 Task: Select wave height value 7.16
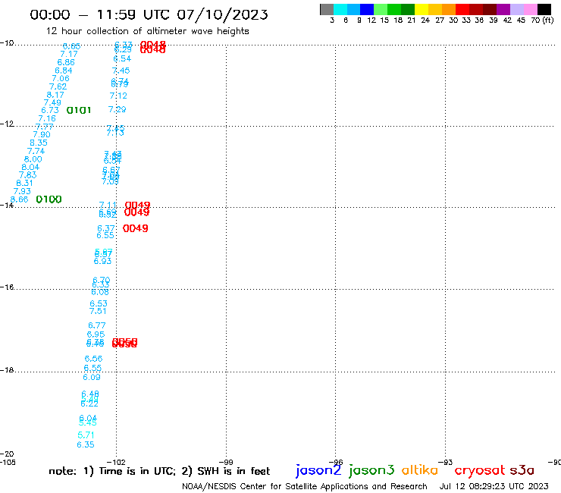point(47,118)
